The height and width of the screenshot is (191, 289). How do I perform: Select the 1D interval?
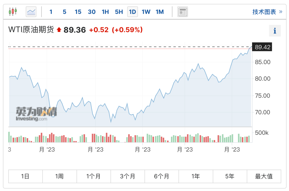click(x=132, y=12)
